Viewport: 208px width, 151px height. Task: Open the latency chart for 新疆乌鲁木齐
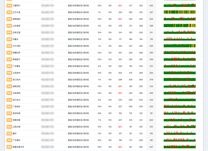(180, 147)
